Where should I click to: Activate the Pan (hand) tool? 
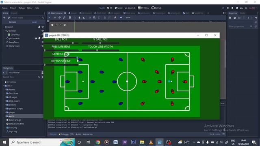coord(79,17)
